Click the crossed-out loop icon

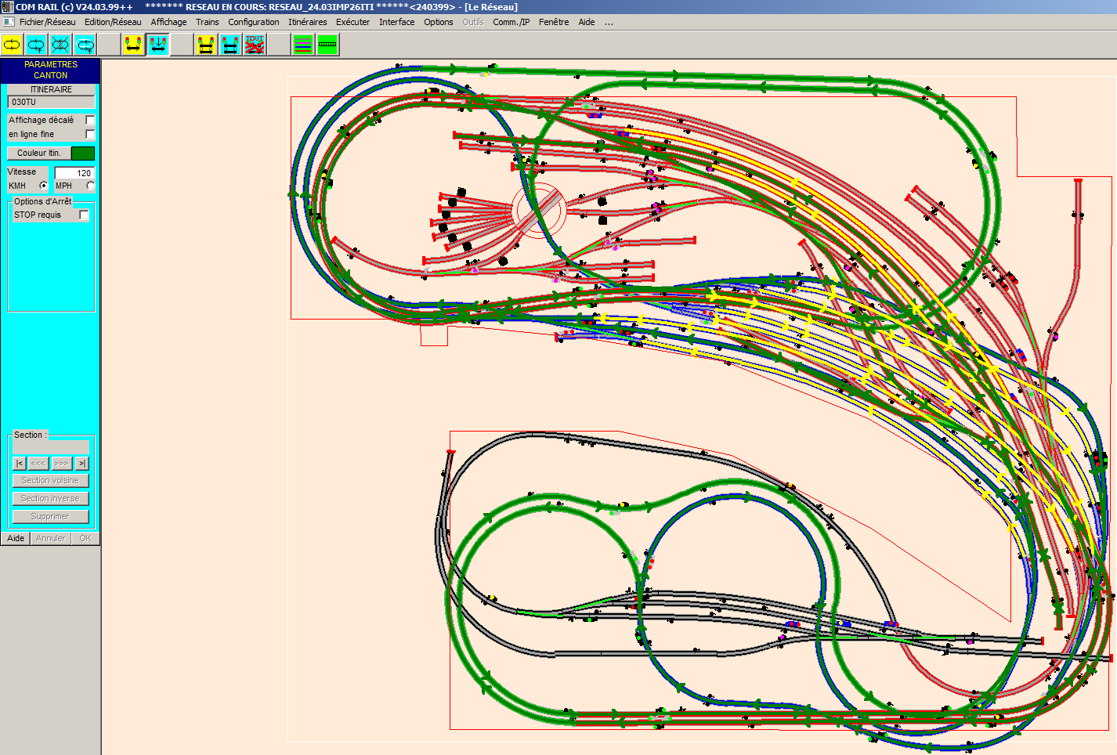click(60, 45)
